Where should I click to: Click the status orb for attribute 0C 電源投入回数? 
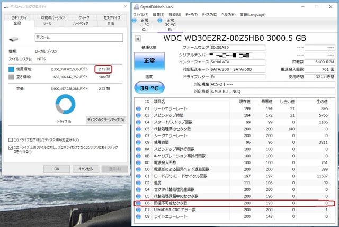click(x=138, y=162)
